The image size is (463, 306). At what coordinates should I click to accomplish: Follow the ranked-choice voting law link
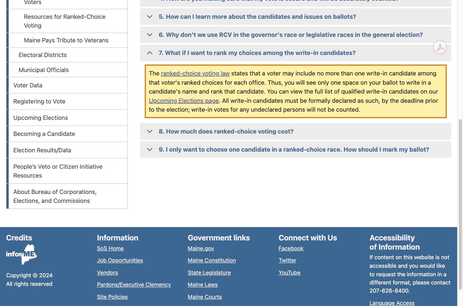[195, 73]
